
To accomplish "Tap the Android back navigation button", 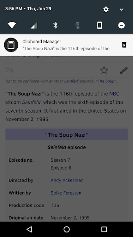I will (29, 229).
